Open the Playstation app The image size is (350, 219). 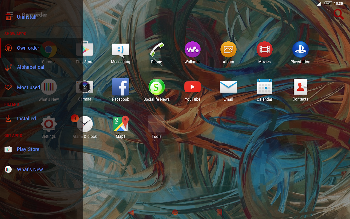click(x=300, y=53)
